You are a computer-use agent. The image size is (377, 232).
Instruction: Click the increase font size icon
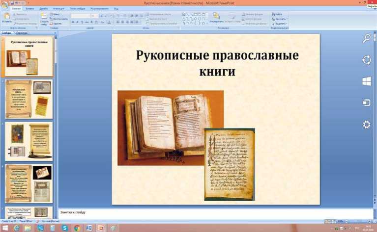101,16
